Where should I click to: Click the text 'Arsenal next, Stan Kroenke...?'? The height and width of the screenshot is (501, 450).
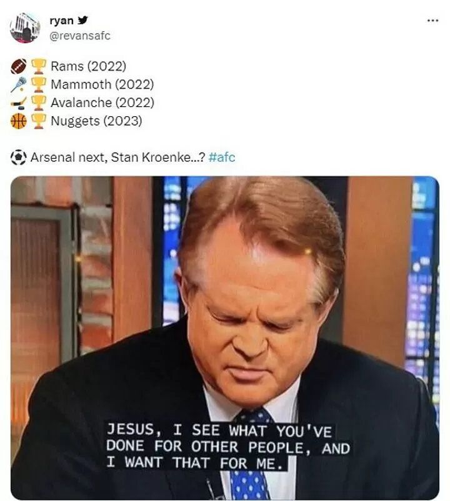(x=117, y=157)
